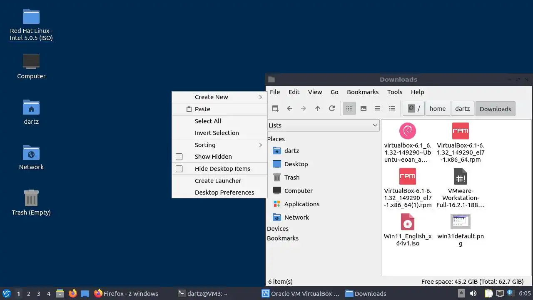The height and width of the screenshot is (300, 533).
Task: Expand Sorting submenu
Action: point(219,145)
